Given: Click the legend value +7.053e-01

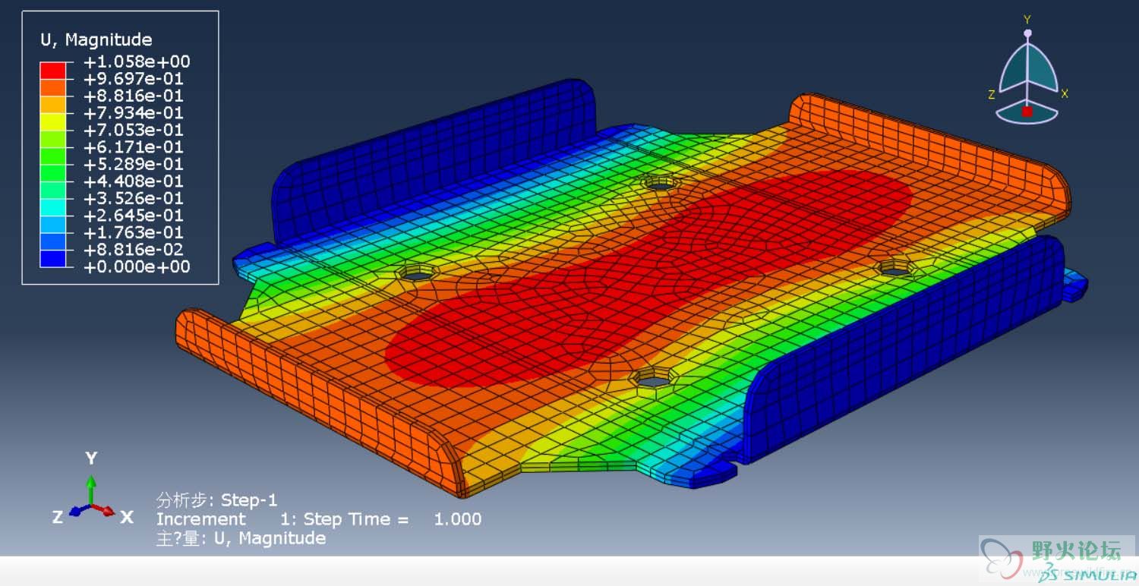Looking at the screenshot, I should click(133, 130).
